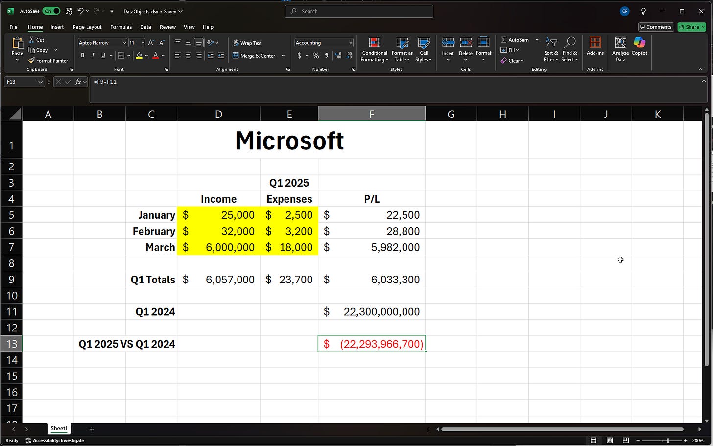The height and width of the screenshot is (446, 713).
Task: Switch to Page Layout ribbon tab
Action: click(87, 27)
